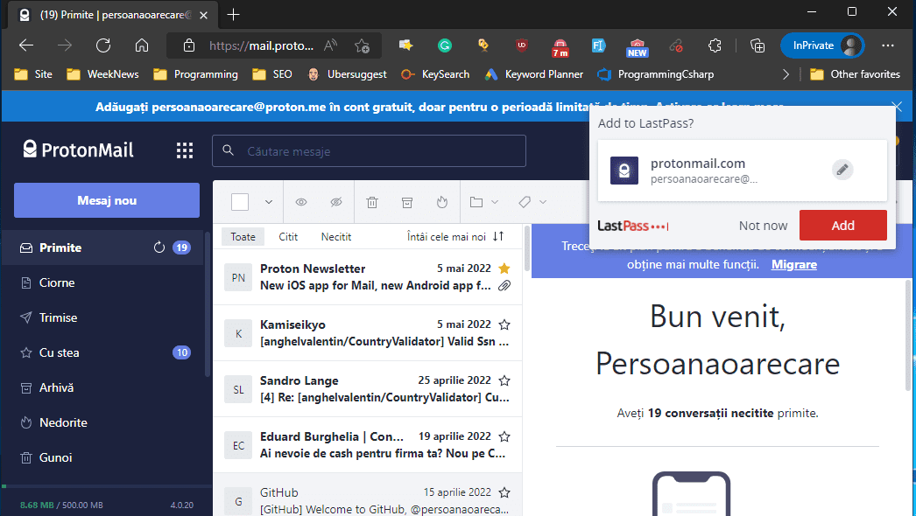Reload the page in the browser
Image resolution: width=916 pixels, height=516 pixels.
(103, 45)
